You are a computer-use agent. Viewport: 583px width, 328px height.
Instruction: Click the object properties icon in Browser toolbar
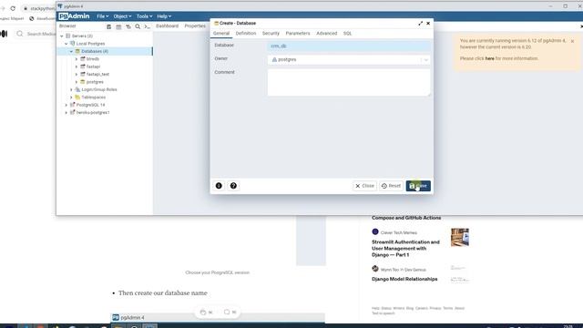109,26
